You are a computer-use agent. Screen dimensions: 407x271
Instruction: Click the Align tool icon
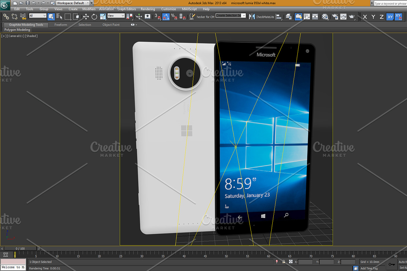pos(279,16)
